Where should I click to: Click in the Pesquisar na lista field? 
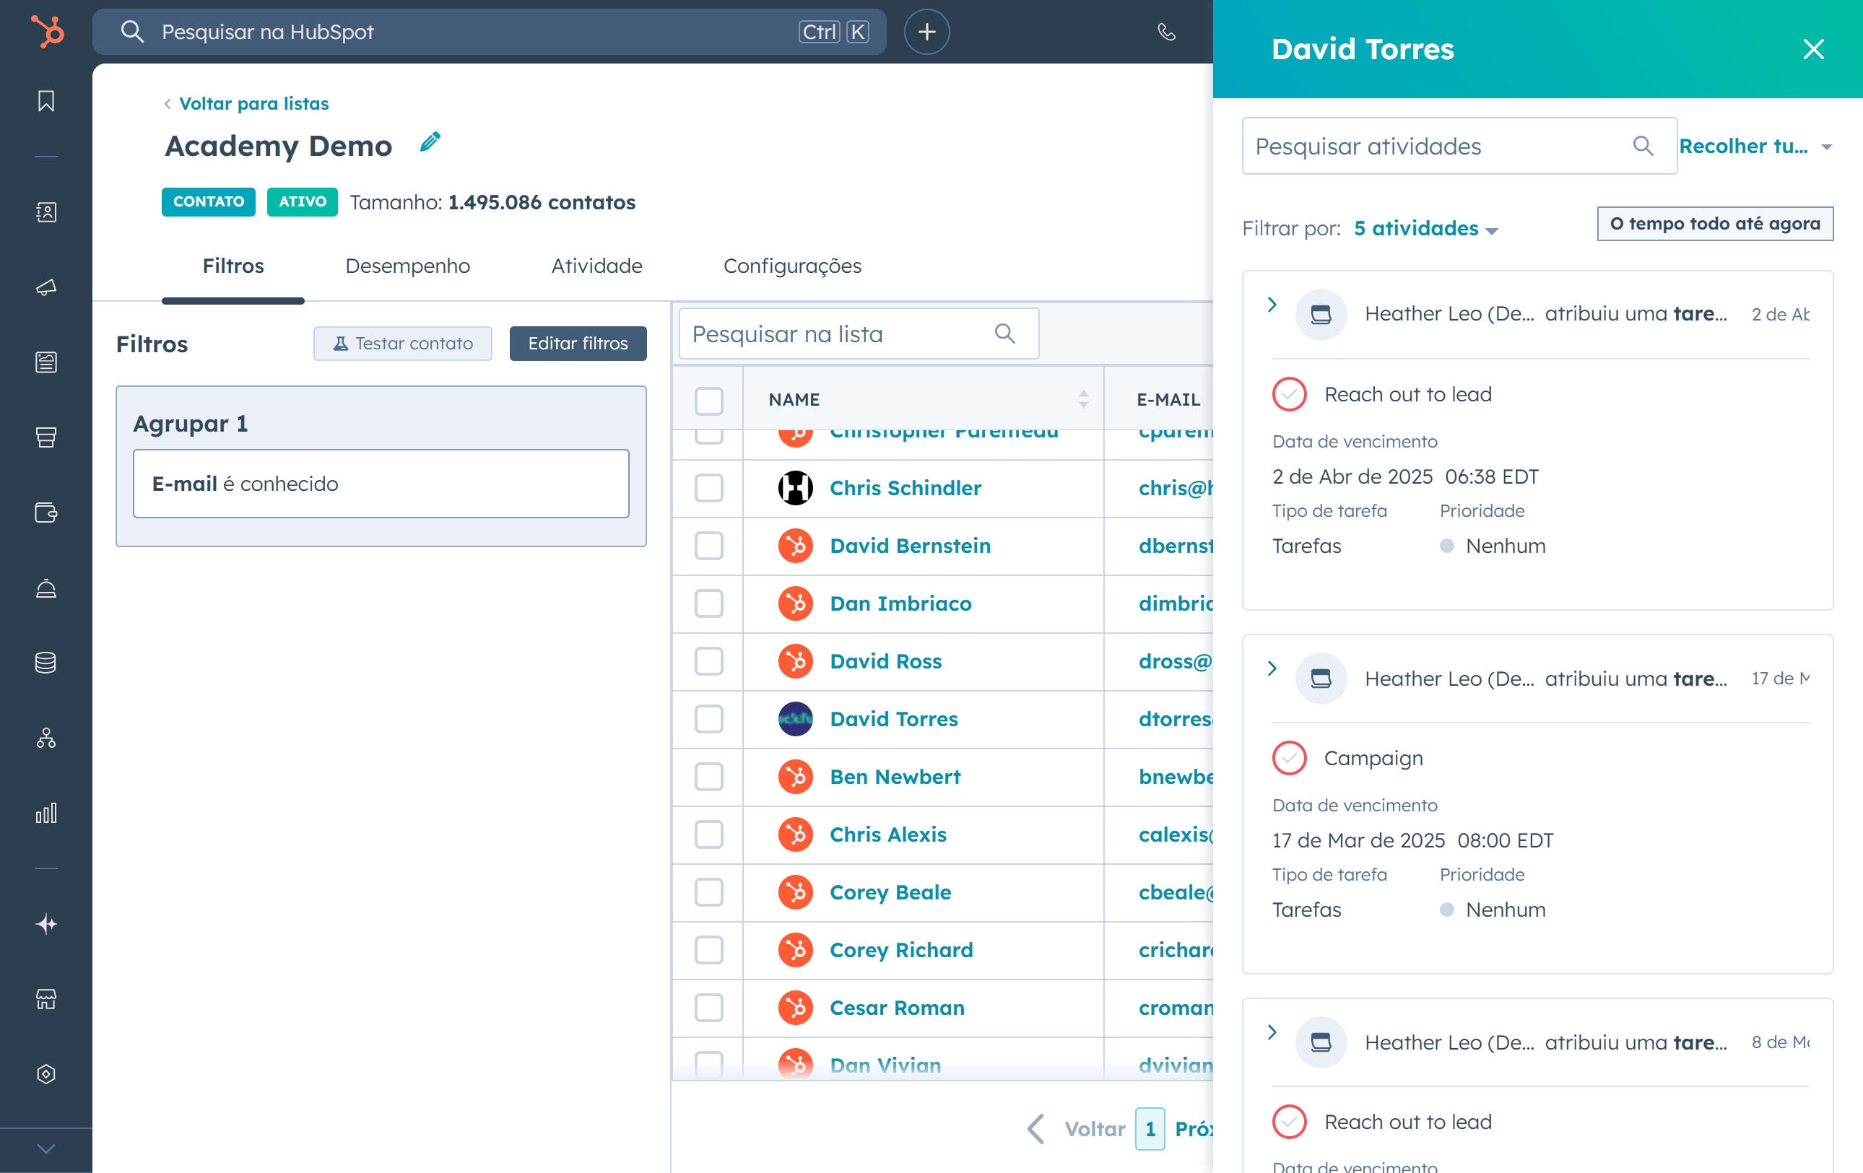pos(859,333)
